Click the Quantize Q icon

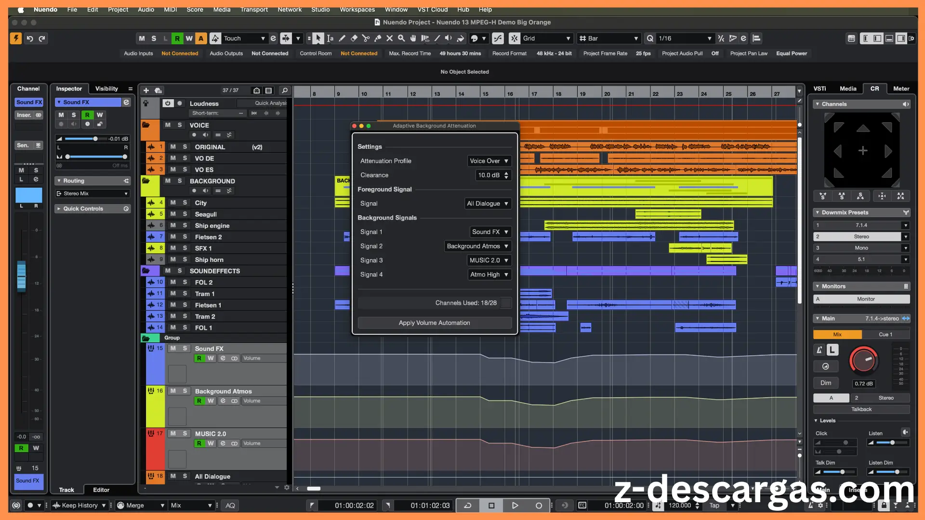point(650,39)
